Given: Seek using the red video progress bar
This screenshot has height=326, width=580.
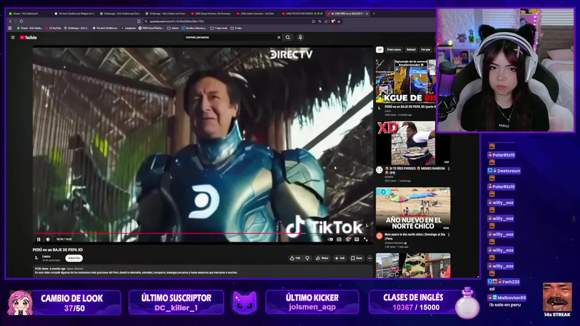Looking at the screenshot, I should pyautogui.click(x=203, y=234).
